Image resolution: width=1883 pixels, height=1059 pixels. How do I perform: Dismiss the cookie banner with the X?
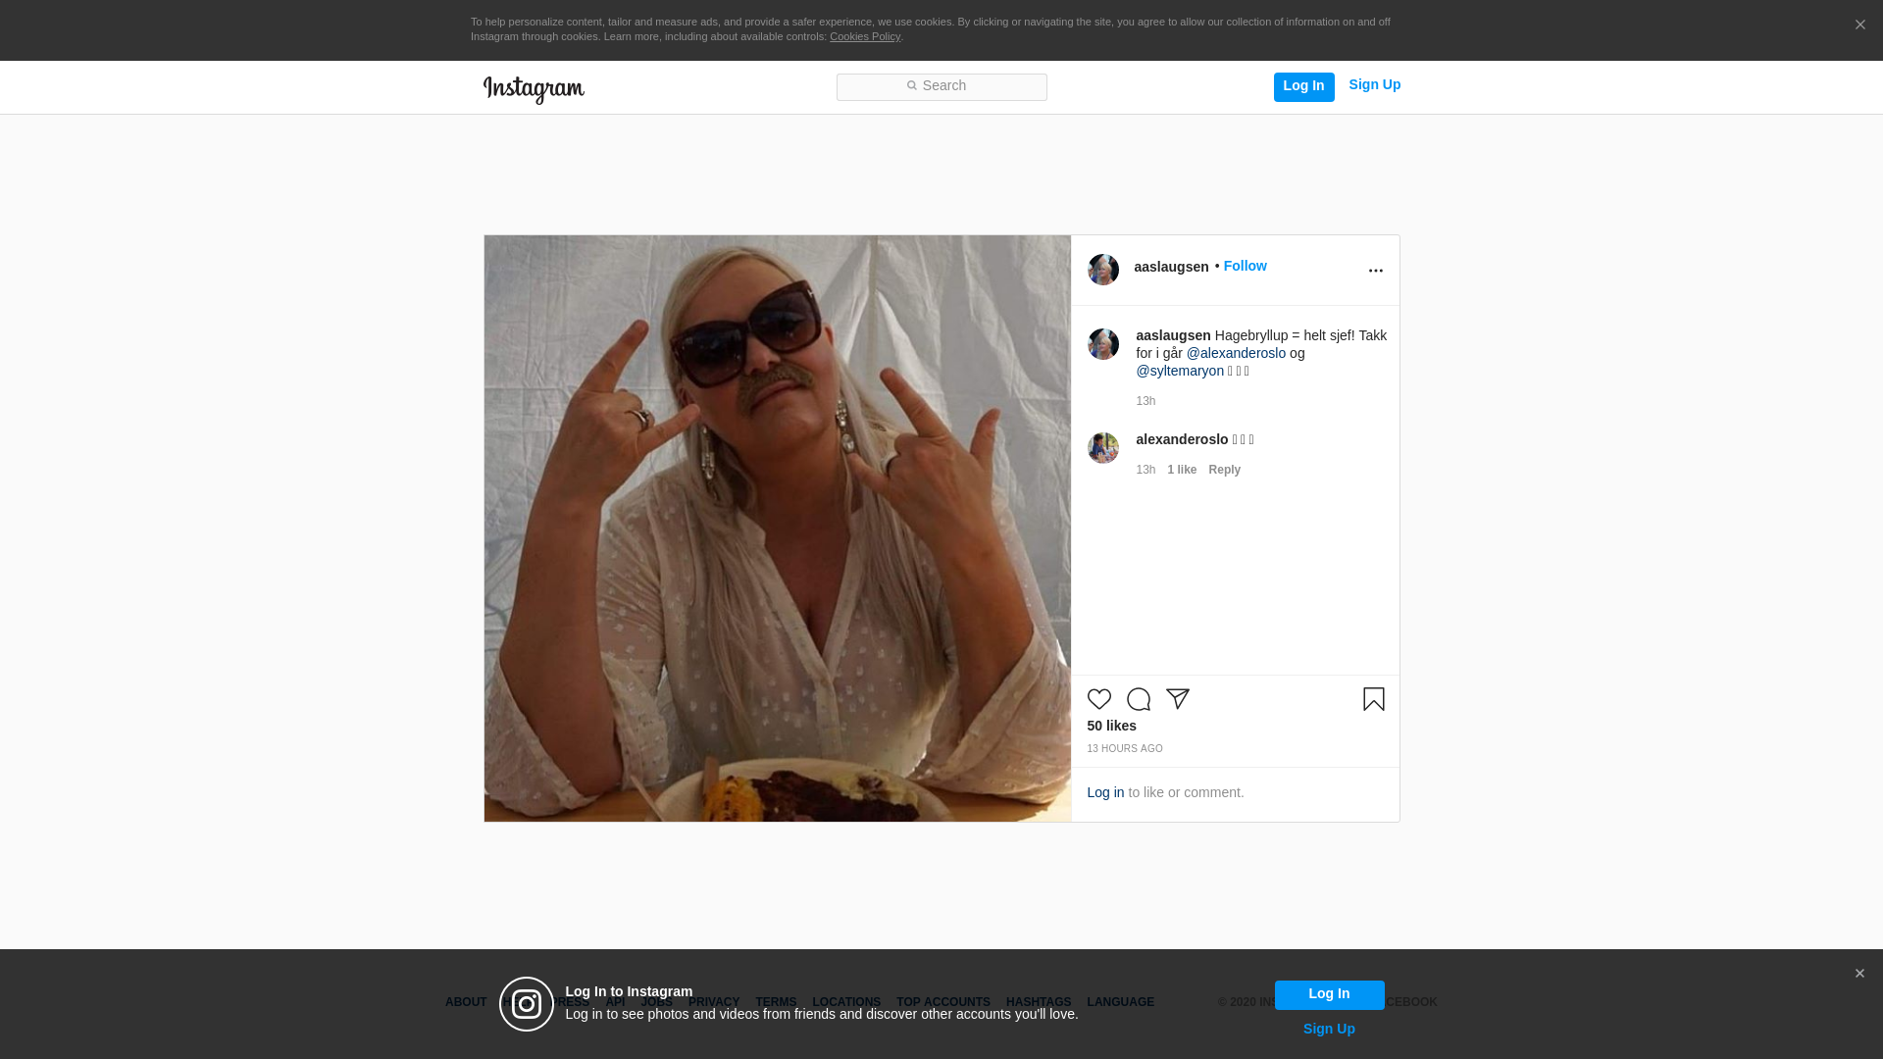pos(1859,25)
